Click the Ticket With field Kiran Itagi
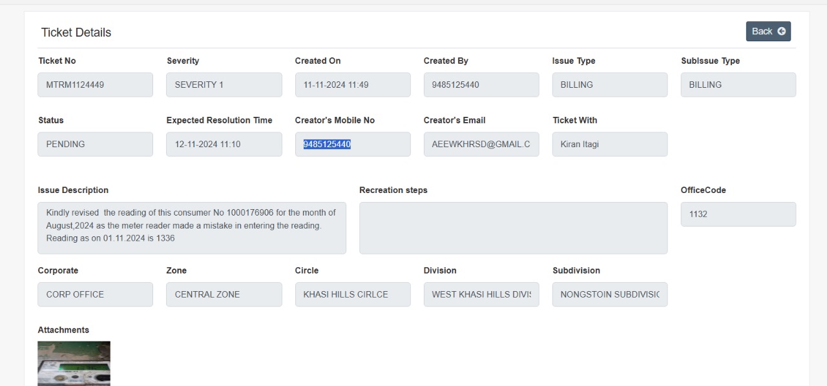This screenshot has height=386, width=827. 610,144
